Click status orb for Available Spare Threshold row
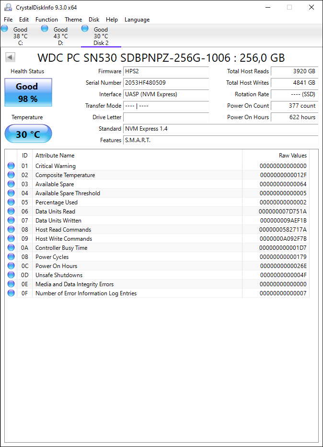Viewport: 323px width, 447px height. click(x=11, y=193)
